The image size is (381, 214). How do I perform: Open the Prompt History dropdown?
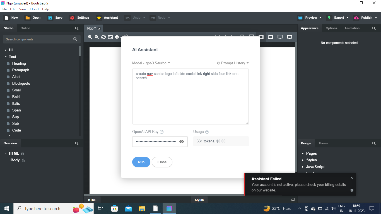click(x=233, y=63)
